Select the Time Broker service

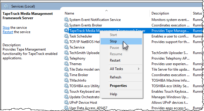click(x=79, y=75)
